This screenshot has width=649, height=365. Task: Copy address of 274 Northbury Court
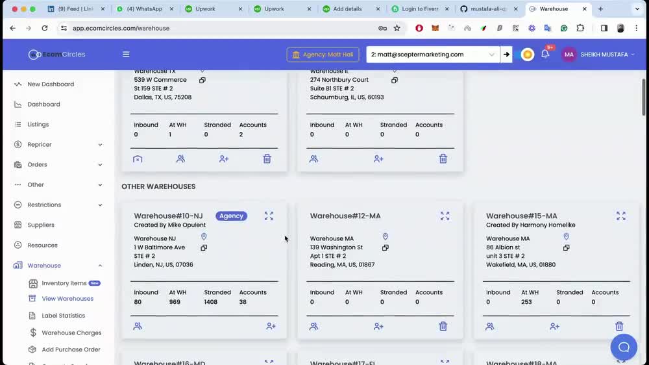click(x=395, y=81)
